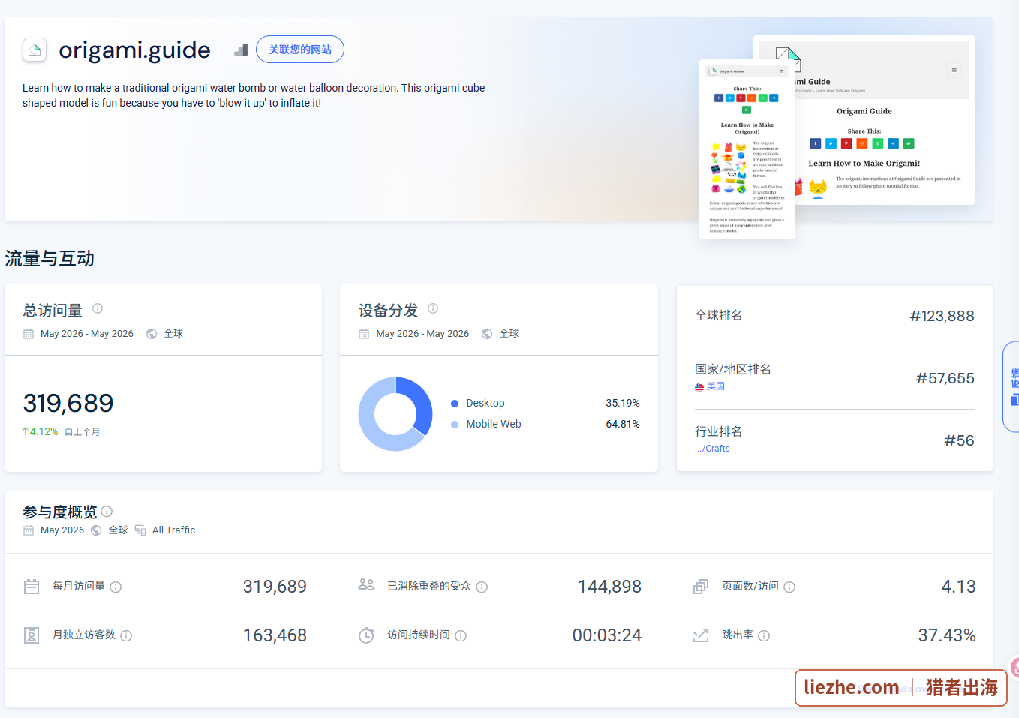Viewport: 1019px width, 718px height.
Task: Click the unique visitors value 163,468
Action: click(275, 635)
